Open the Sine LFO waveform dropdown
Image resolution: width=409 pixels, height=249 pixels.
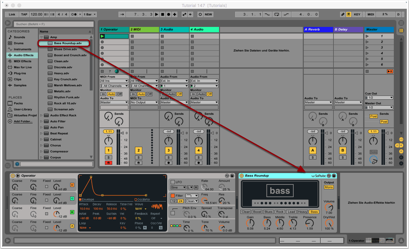[178, 188]
